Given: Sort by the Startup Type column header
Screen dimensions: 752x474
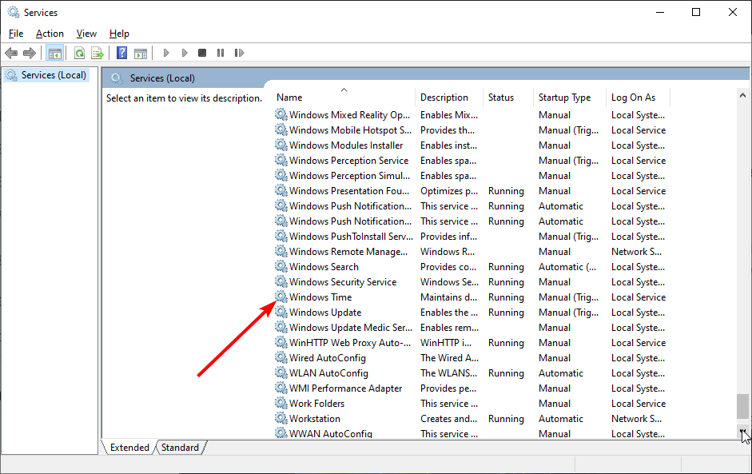Looking at the screenshot, I should (x=570, y=98).
